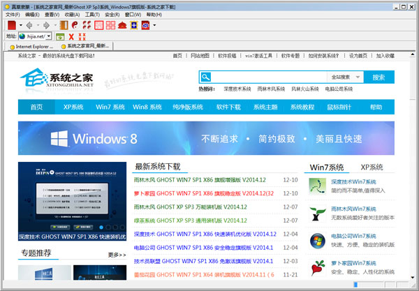Open the 收藏(A) menu

click(x=72, y=15)
